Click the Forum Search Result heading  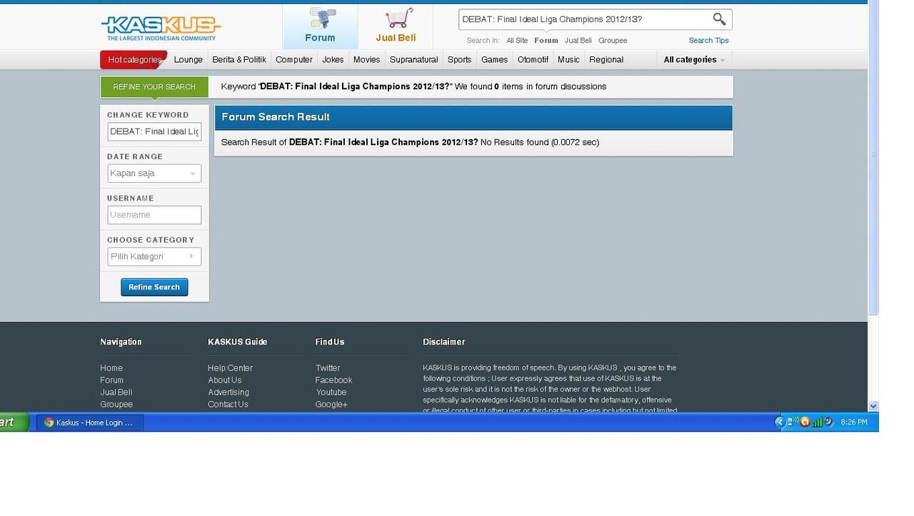pyautogui.click(x=276, y=117)
